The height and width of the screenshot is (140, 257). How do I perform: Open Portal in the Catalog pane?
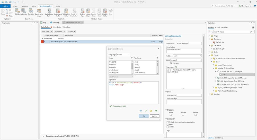coord(217,27)
